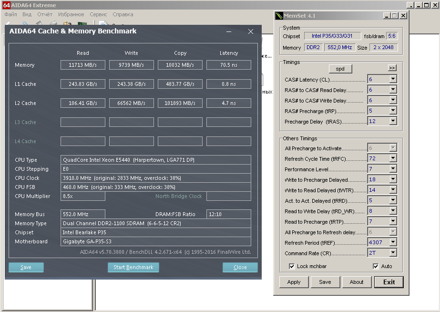Click the DRAM:FSB Ratio field 12:10

229,214
